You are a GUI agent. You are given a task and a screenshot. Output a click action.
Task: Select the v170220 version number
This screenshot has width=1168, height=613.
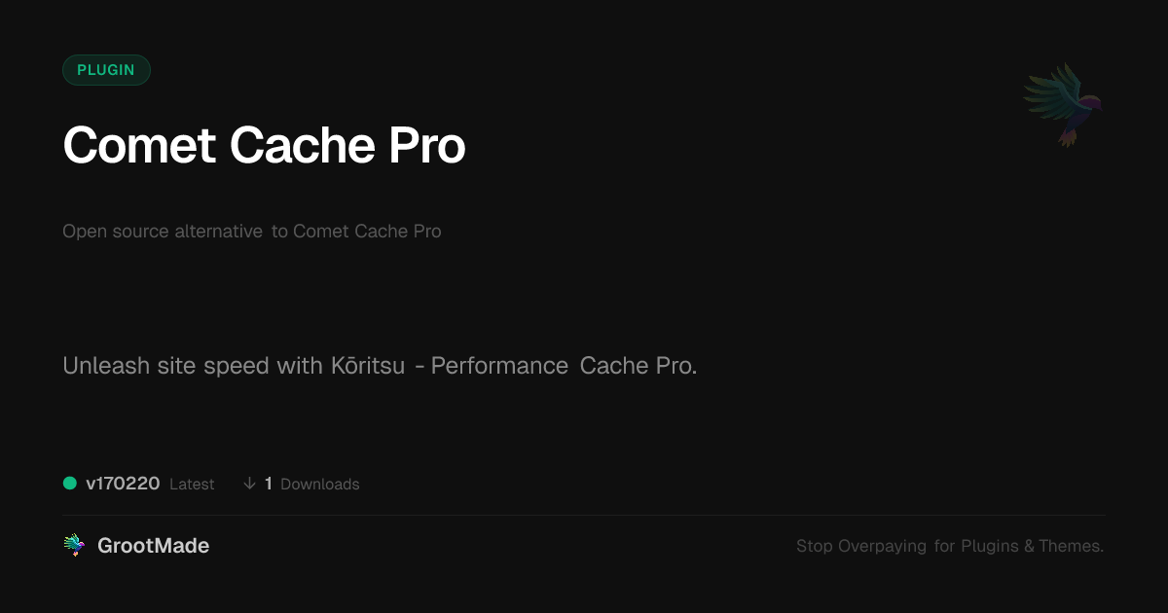(123, 484)
